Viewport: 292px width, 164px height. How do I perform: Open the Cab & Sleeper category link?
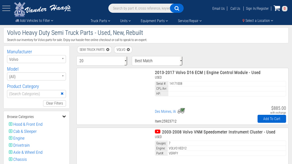[25, 131]
